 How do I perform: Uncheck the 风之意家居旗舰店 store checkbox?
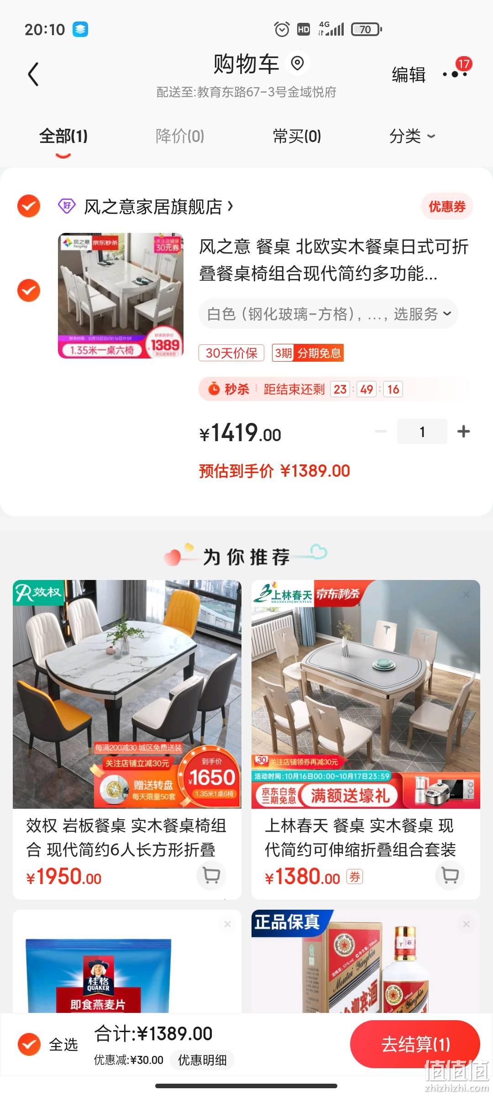29,206
